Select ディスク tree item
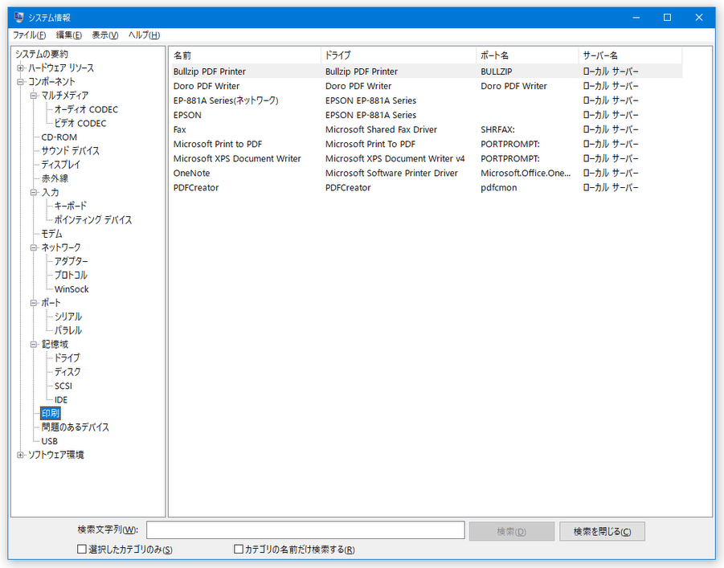724x568 pixels. tap(67, 372)
